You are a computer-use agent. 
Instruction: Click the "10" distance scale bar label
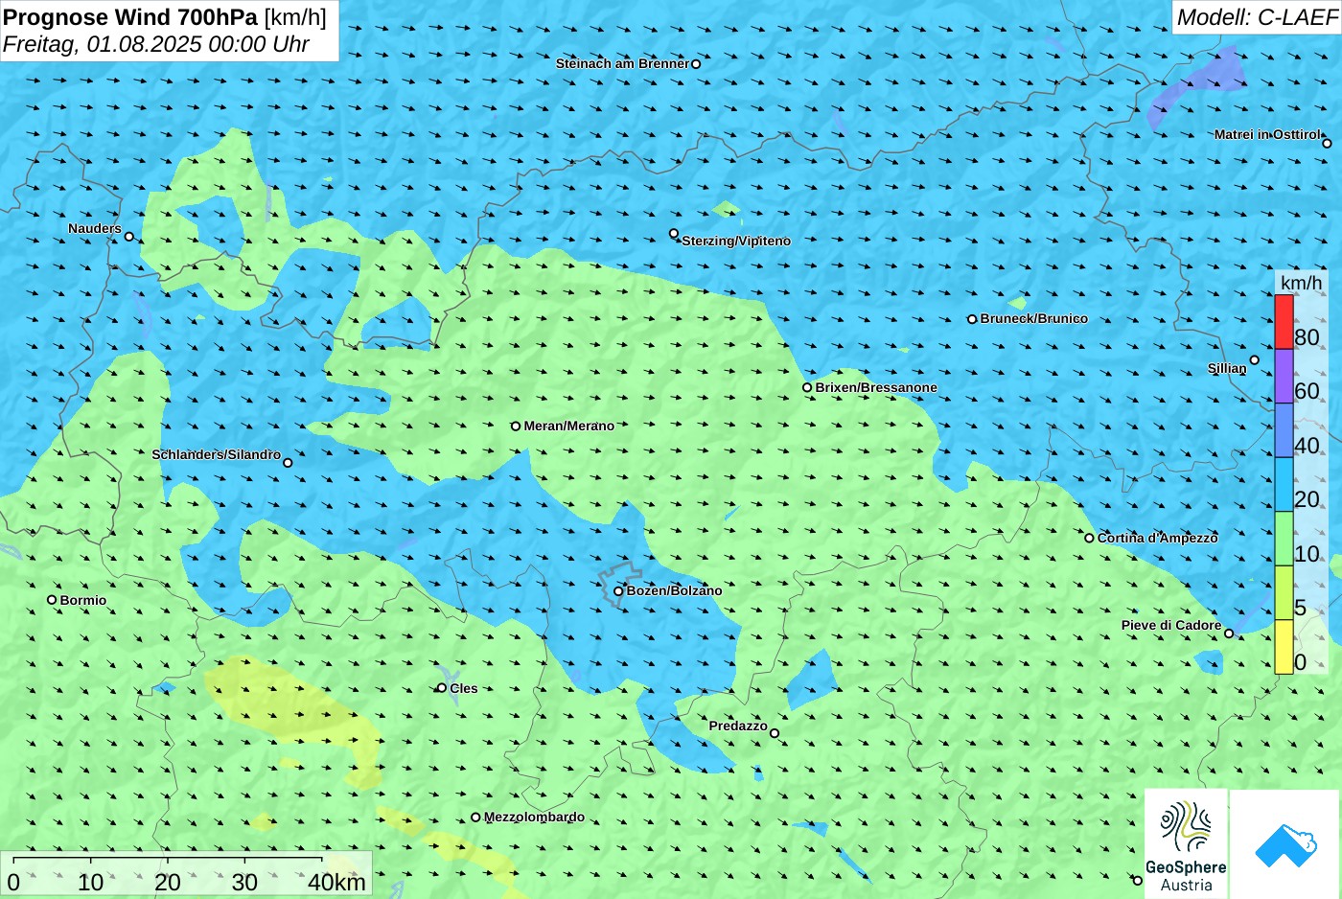click(91, 883)
